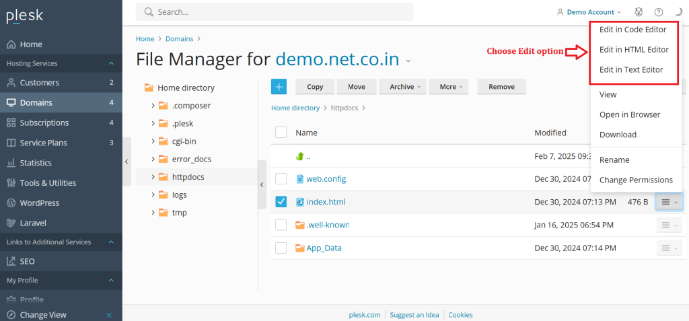Click the blue plus add button
The height and width of the screenshot is (321, 689).
click(x=279, y=87)
